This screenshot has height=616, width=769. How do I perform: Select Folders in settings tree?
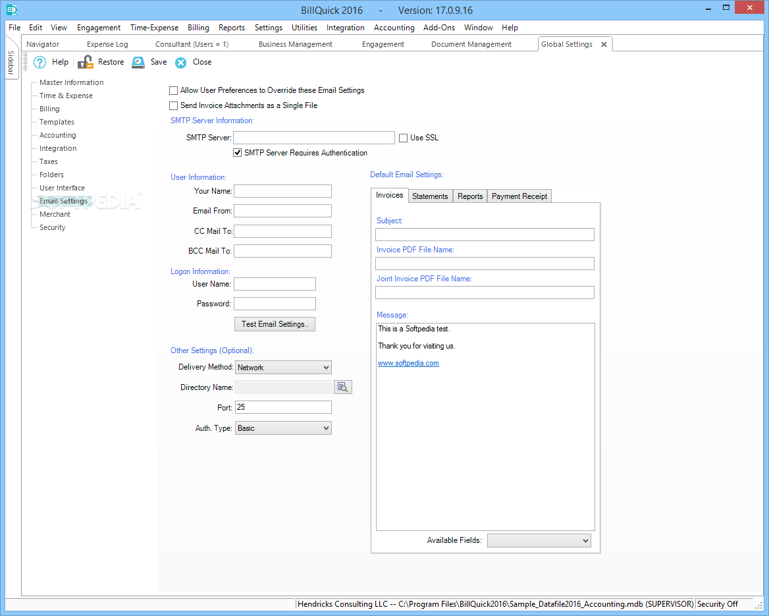tap(51, 175)
